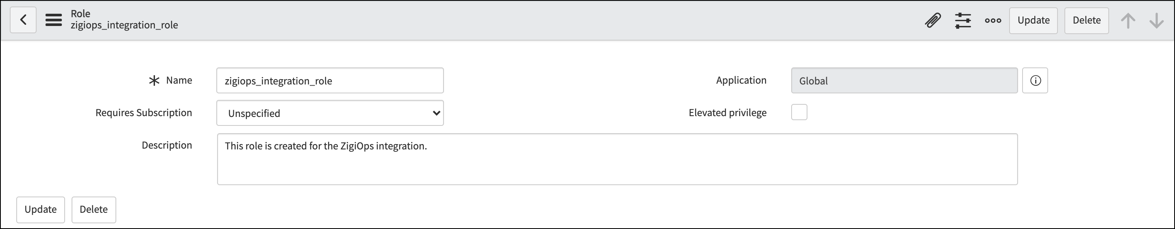This screenshot has height=229, width=1175.
Task: Click the Application field showing Global
Action: [x=904, y=80]
